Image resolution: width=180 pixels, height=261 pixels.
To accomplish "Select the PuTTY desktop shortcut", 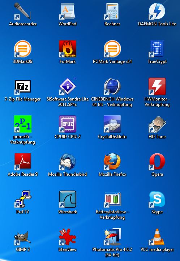I will click(23, 199).
